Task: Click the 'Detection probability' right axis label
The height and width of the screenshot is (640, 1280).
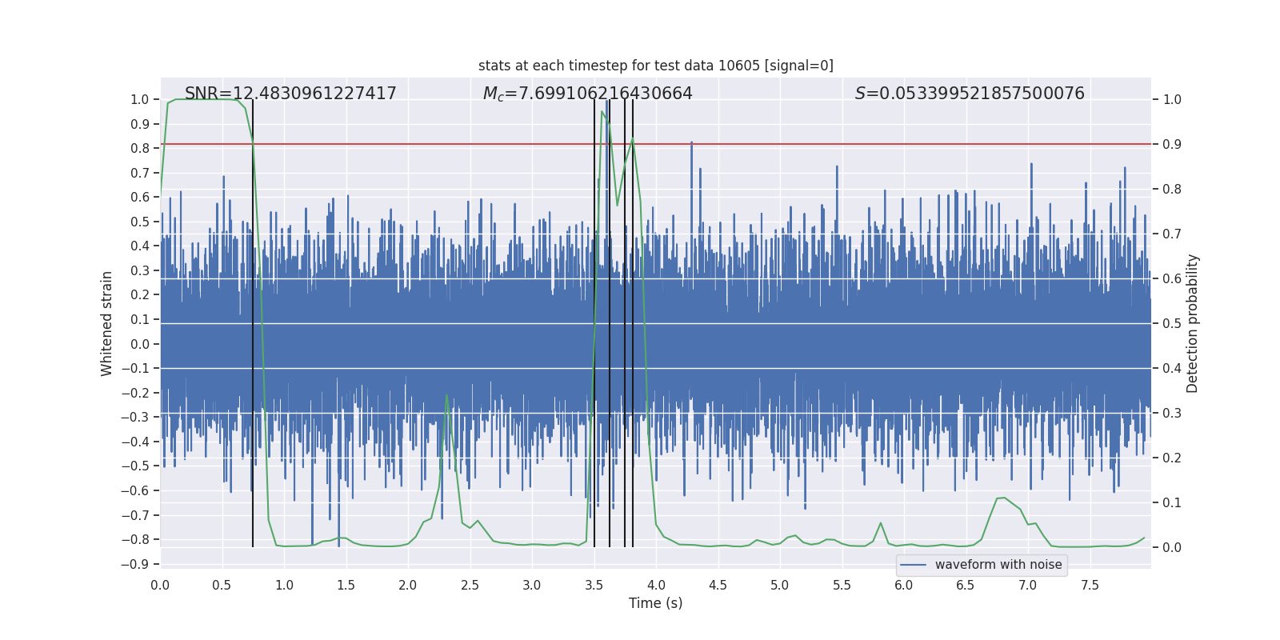Action: coord(1192,323)
